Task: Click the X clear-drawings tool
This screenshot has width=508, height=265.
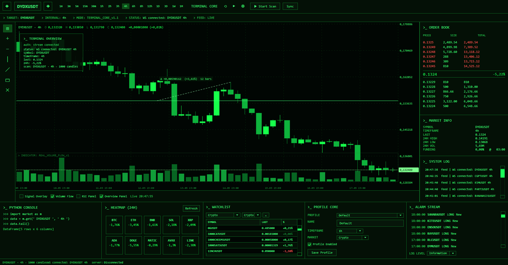Action: tap(7, 90)
